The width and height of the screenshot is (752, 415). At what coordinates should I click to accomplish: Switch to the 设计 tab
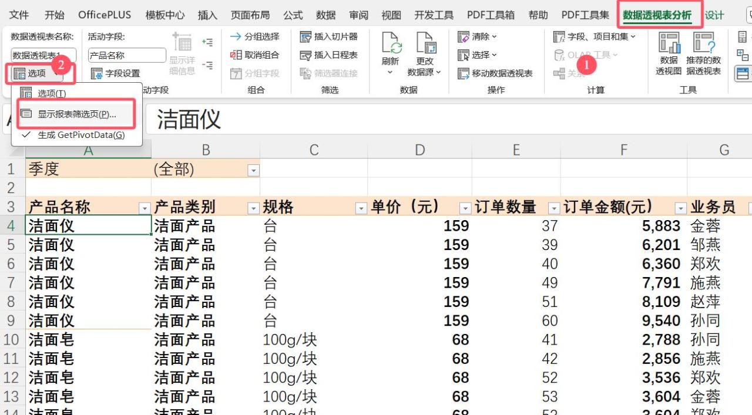click(714, 15)
